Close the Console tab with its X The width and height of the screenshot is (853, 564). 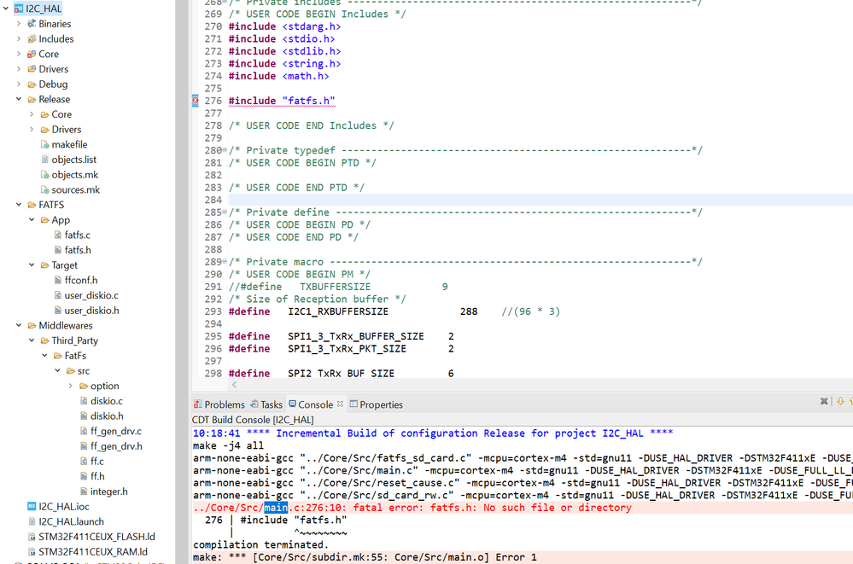[340, 404]
